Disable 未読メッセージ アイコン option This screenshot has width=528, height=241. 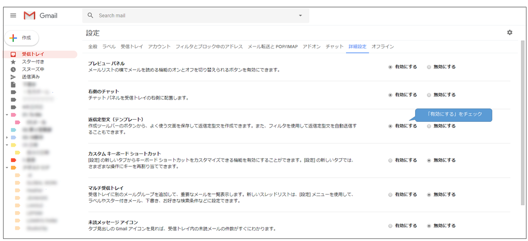[428, 226]
